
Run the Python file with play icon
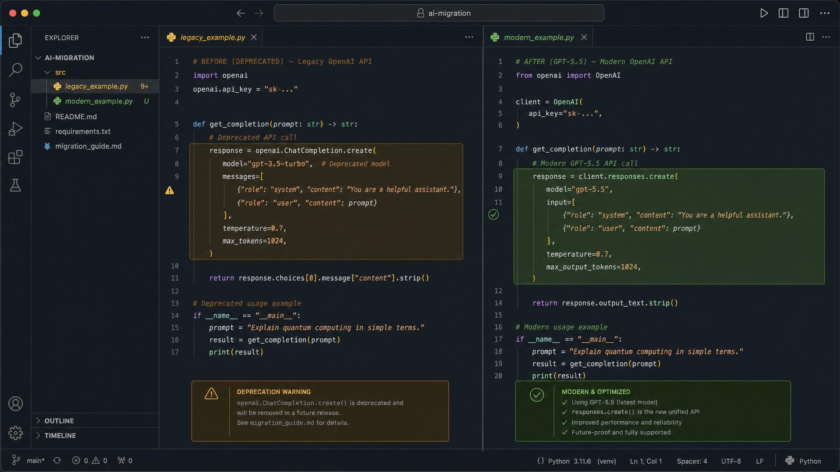tap(764, 13)
